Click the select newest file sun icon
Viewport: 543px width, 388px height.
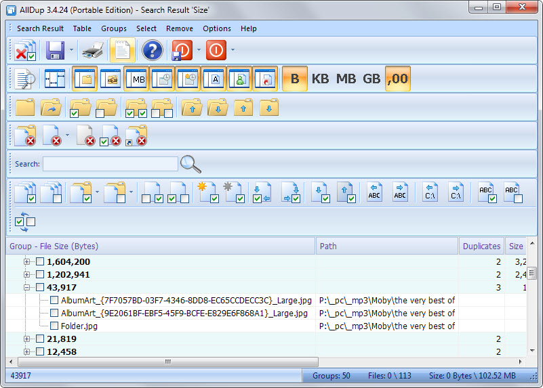(208, 192)
